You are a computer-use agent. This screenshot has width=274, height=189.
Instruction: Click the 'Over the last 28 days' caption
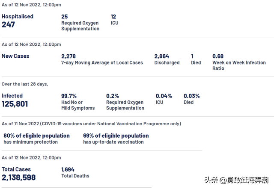point(25,84)
